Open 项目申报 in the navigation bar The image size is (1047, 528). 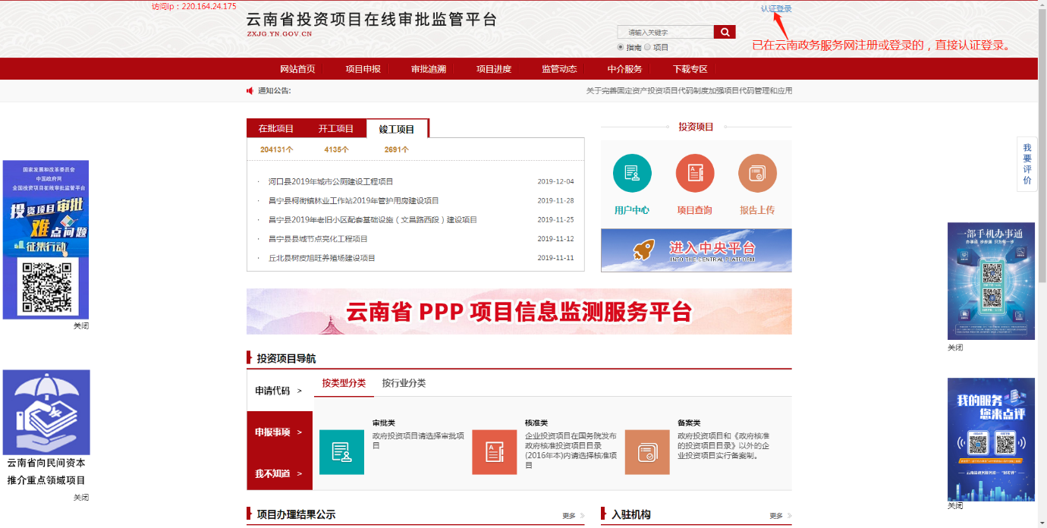coord(363,69)
